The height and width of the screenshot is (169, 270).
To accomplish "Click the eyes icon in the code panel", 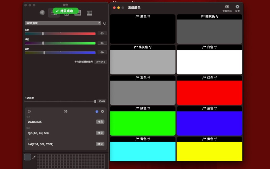I will pos(65,112).
